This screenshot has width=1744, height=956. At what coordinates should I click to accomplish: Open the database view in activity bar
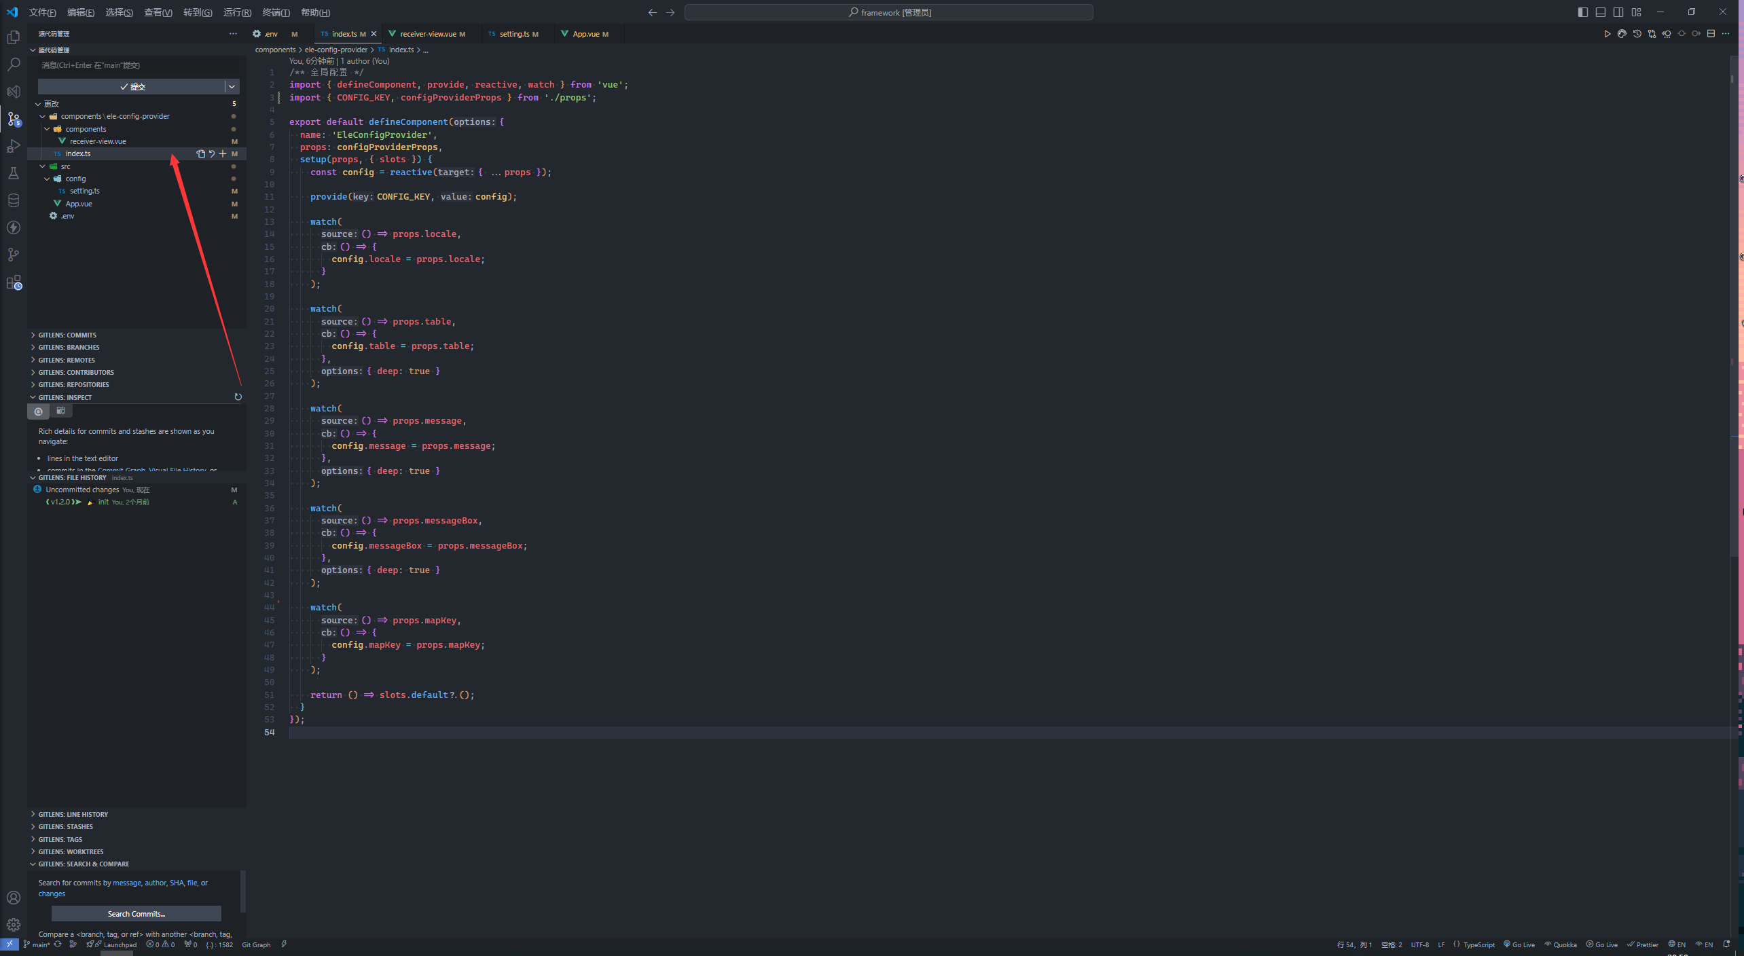click(13, 200)
